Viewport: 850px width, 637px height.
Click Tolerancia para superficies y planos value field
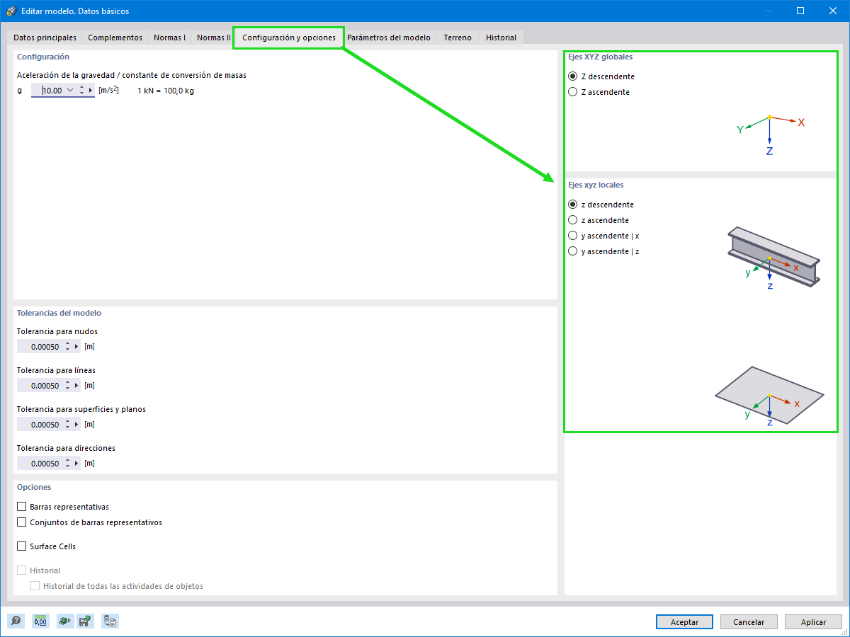tap(40, 425)
